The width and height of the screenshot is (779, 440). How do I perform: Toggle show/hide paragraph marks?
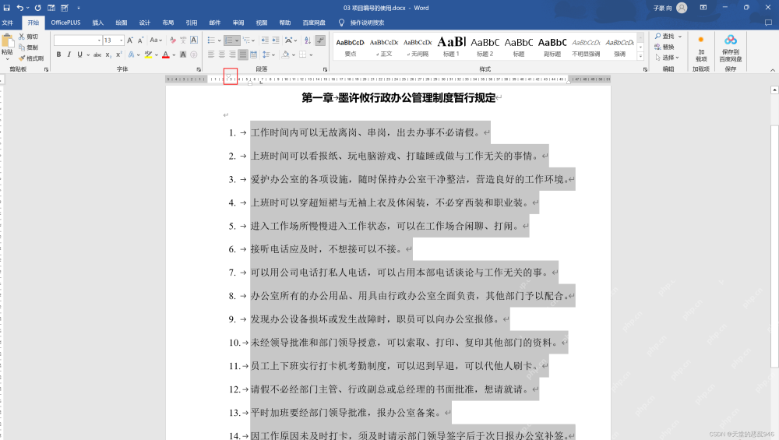click(320, 40)
